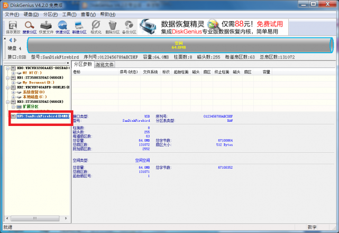Close the disk map panel with small x

click(x=5, y=38)
